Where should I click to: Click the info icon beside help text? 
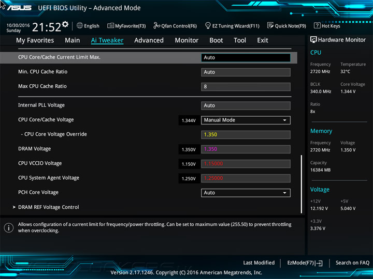point(9,228)
